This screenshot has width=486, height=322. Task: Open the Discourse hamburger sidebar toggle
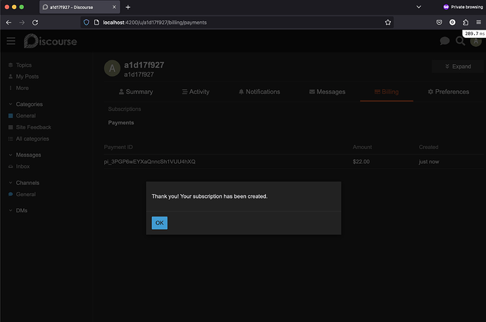(x=11, y=41)
